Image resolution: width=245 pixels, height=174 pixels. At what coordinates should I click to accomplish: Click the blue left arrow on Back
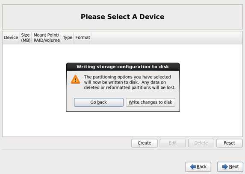click(193, 167)
